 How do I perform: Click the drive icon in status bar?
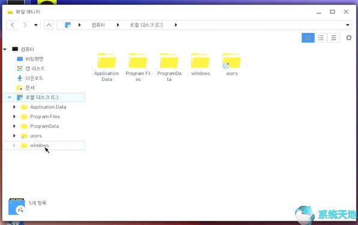pyautogui.click(x=16, y=207)
